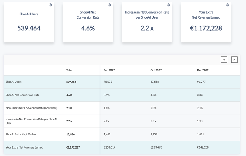Open help tooltip for ShoeAI Net Conversion Rate
246x156 pixels.
coord(109,5)
